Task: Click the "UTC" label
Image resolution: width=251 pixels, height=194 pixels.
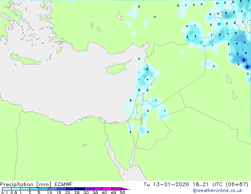Action: 217,184
